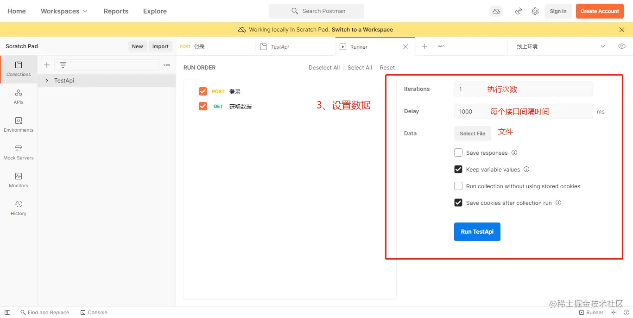The width and height of the screenshot is (633, 318).
Task: Click info icon beside Save cookies option
Action: pos(558,203)
